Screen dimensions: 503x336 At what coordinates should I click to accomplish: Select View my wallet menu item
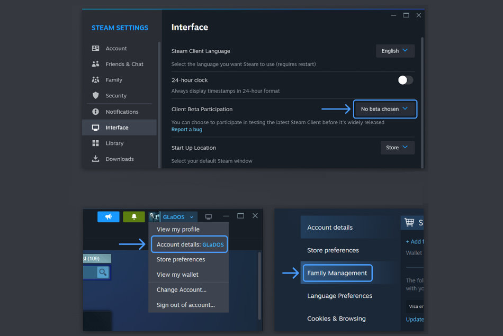coord(188,275)
